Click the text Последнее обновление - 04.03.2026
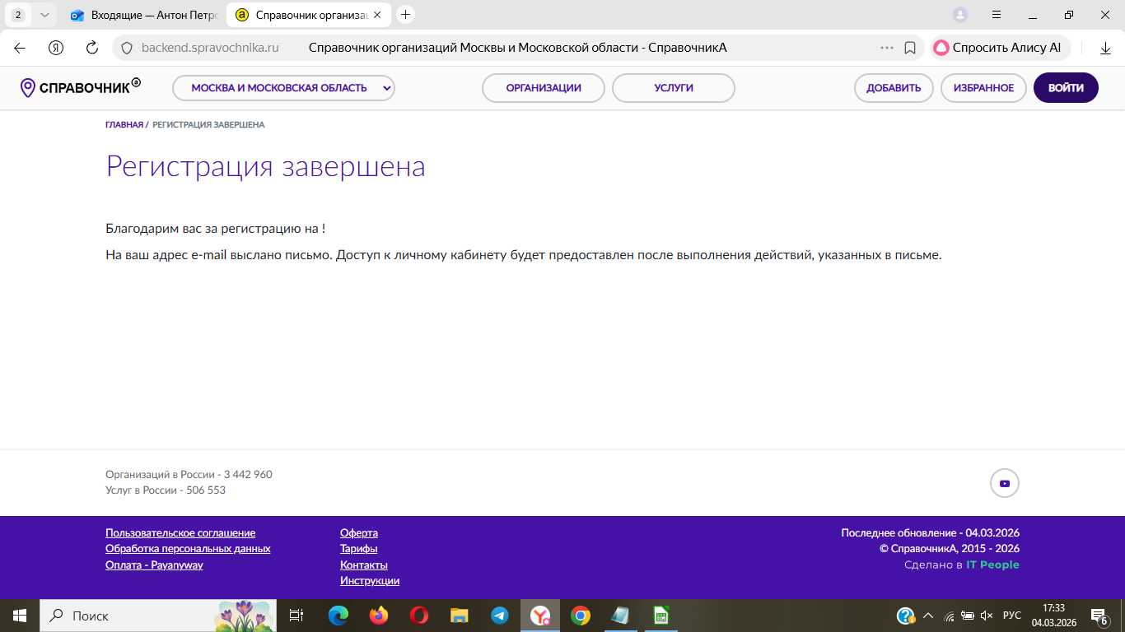Image resolution: width=1125 pixels, height=632 pixels. 931,533
